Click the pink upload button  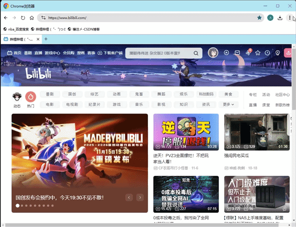click(x=288, y=53)
